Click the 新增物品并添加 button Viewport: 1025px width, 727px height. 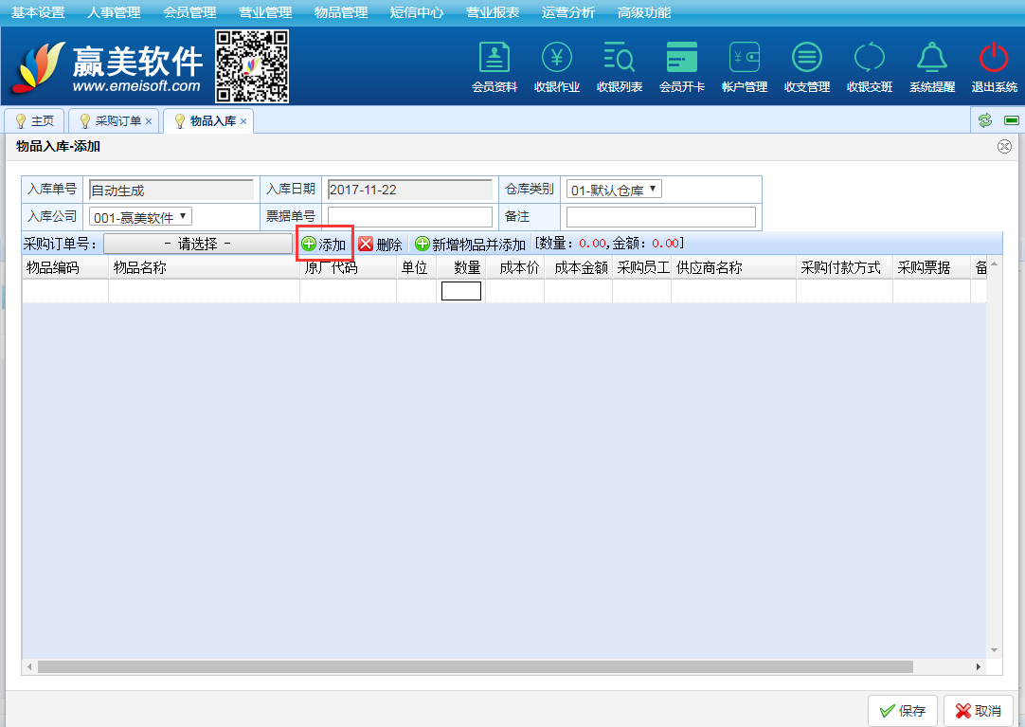(470, 245)
